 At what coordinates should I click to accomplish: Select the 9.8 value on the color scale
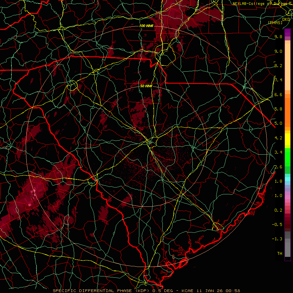278,36
